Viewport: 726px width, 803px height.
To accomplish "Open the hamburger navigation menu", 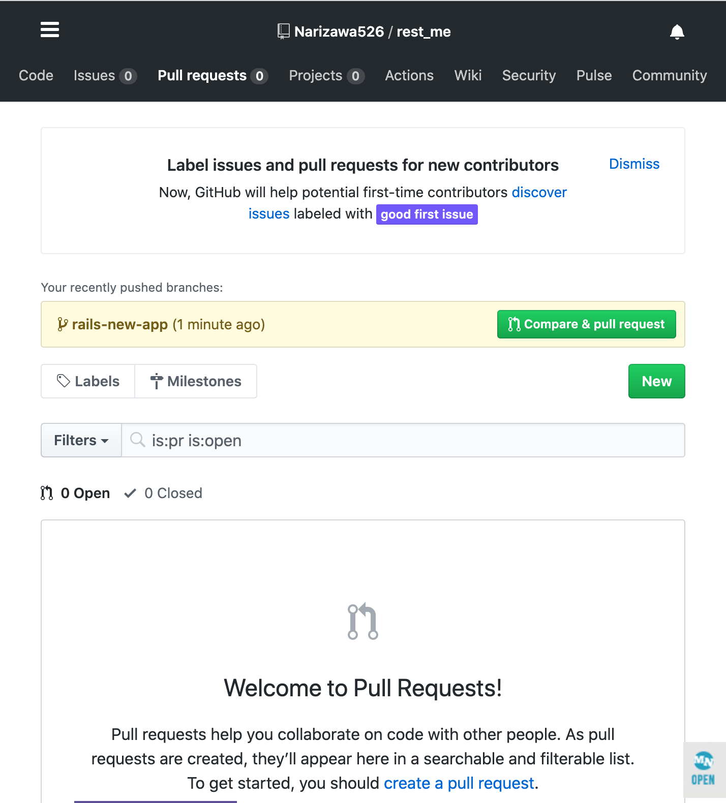I will click(50, 30).
